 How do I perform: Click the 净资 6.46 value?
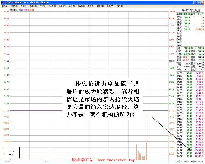tap(188, 70)
